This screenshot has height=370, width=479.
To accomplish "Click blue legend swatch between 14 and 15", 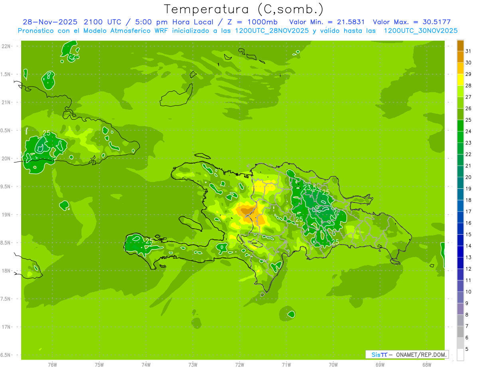I will [x=460, y=240].
